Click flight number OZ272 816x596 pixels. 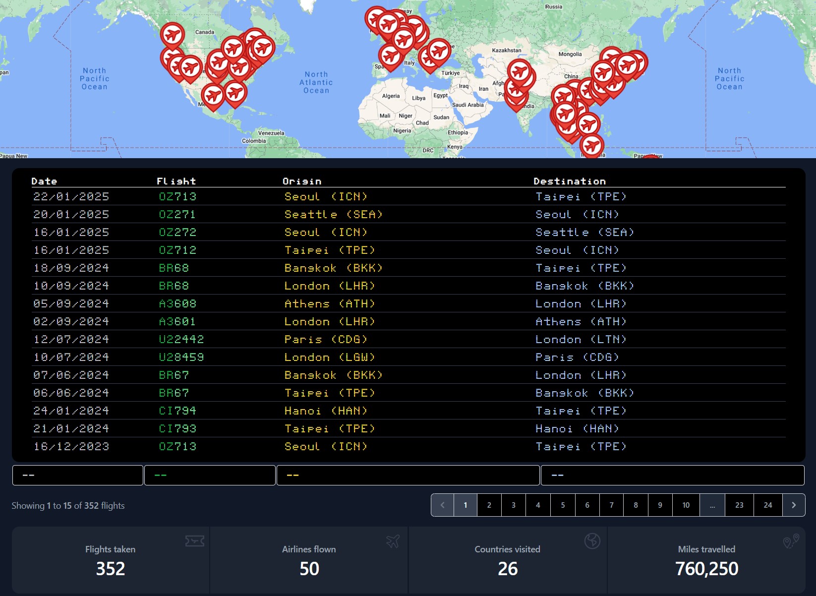point(177,232)
